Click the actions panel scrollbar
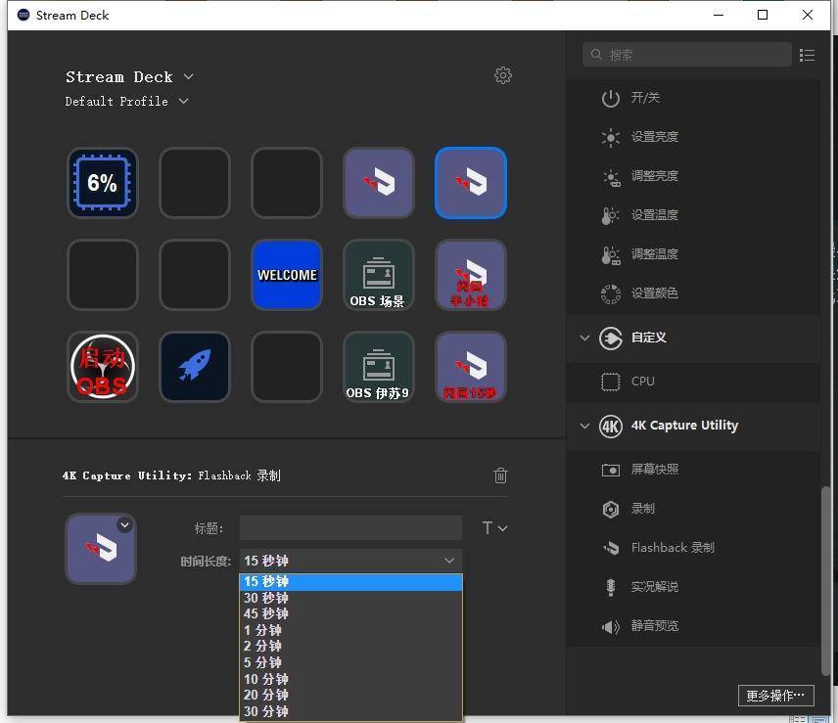The width and height of the screenshot is (838, 723). point(825,581)
